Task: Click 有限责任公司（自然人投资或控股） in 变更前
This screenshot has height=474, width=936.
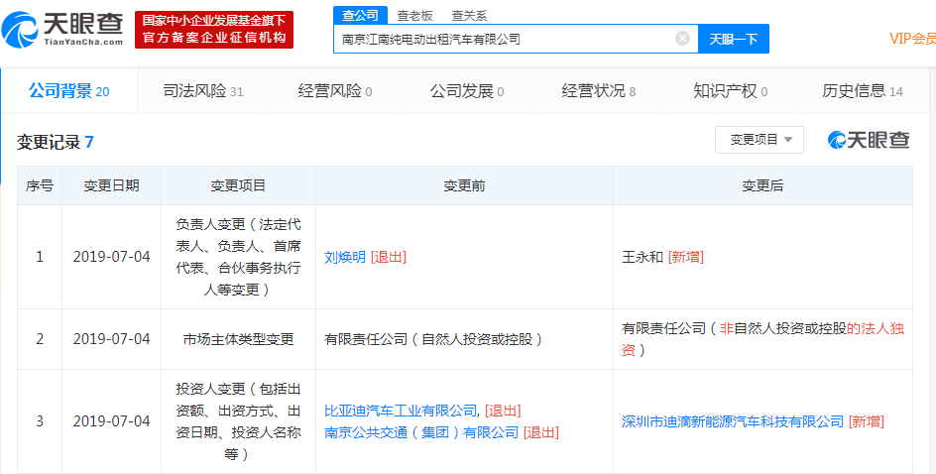Action: click(434, 340)
